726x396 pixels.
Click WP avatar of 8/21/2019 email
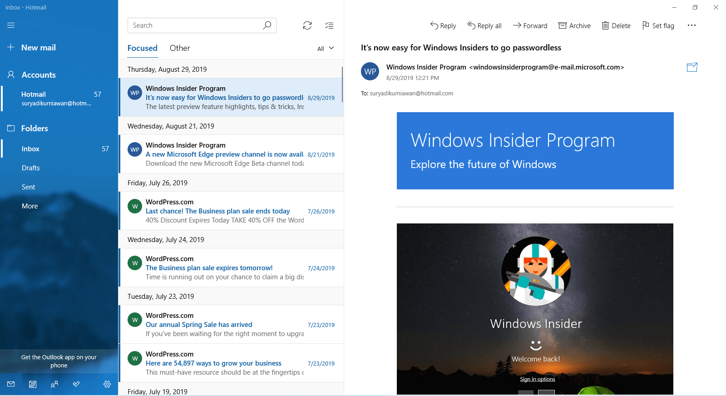[135, 149]
